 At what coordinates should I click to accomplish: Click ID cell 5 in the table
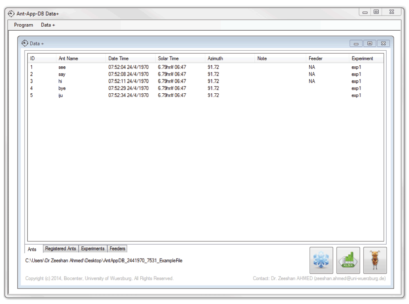pyautogui.click(x=31, y=95)
